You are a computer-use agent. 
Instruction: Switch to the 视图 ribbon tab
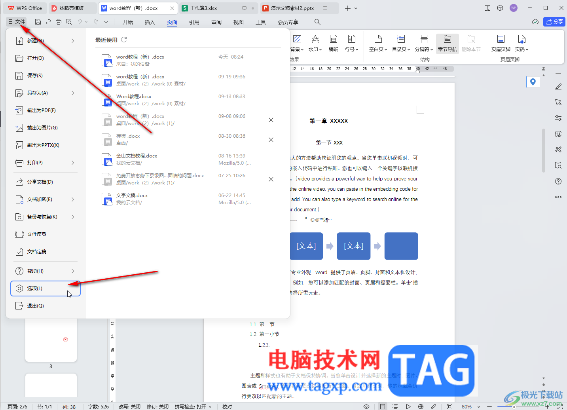pos(239,22)
